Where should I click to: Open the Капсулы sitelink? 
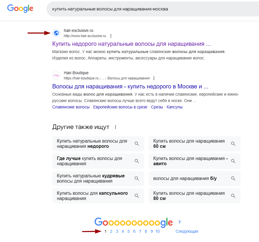coord(174,107)
